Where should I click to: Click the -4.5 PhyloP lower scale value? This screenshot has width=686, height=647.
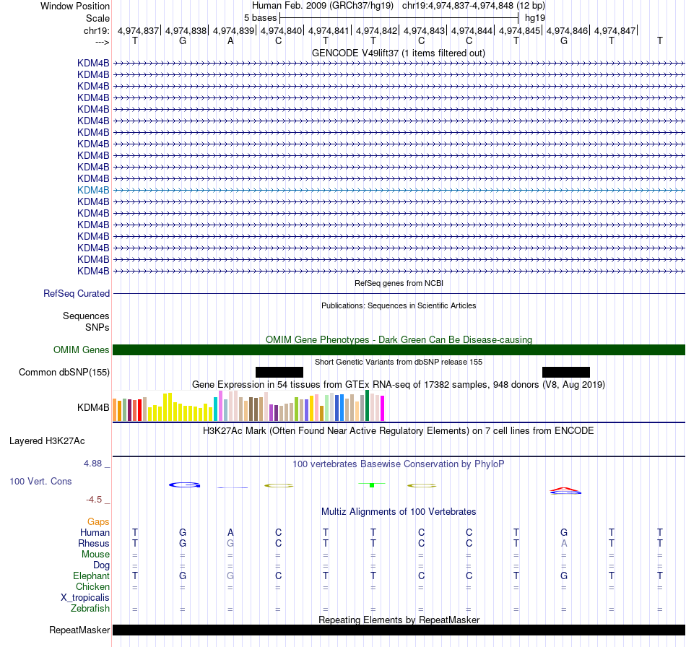(x=94, y=500)
